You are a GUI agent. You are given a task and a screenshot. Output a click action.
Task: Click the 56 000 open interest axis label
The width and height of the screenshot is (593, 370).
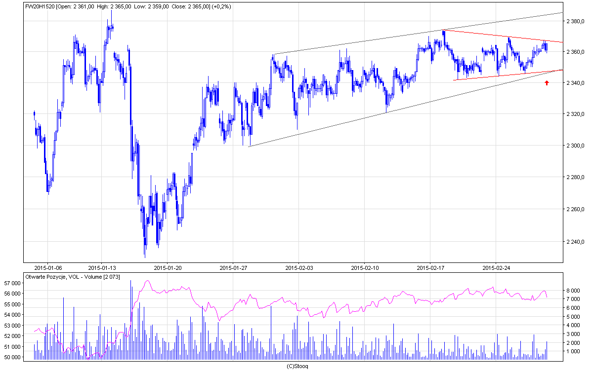click(x=12, y=293)
